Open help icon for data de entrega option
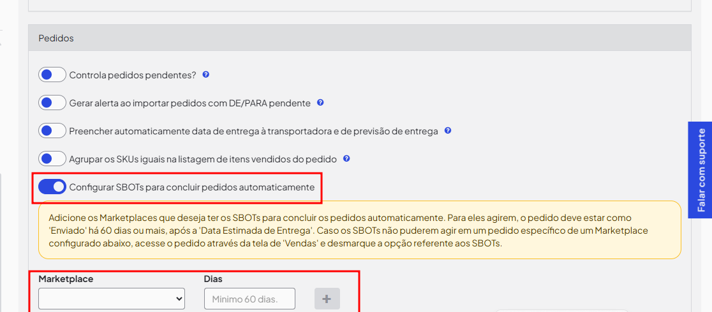Viewport: 712px width, 312px height. 448,131
